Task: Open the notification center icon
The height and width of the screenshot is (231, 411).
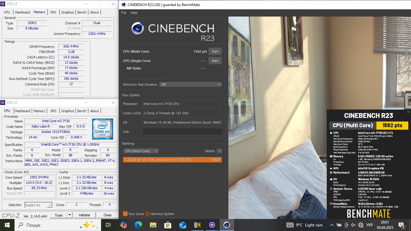Action: [x=401, y=225]
